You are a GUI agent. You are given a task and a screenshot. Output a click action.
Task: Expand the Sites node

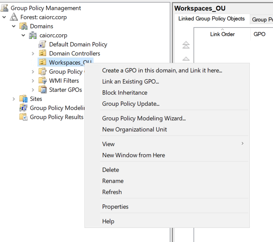[13, 99]
